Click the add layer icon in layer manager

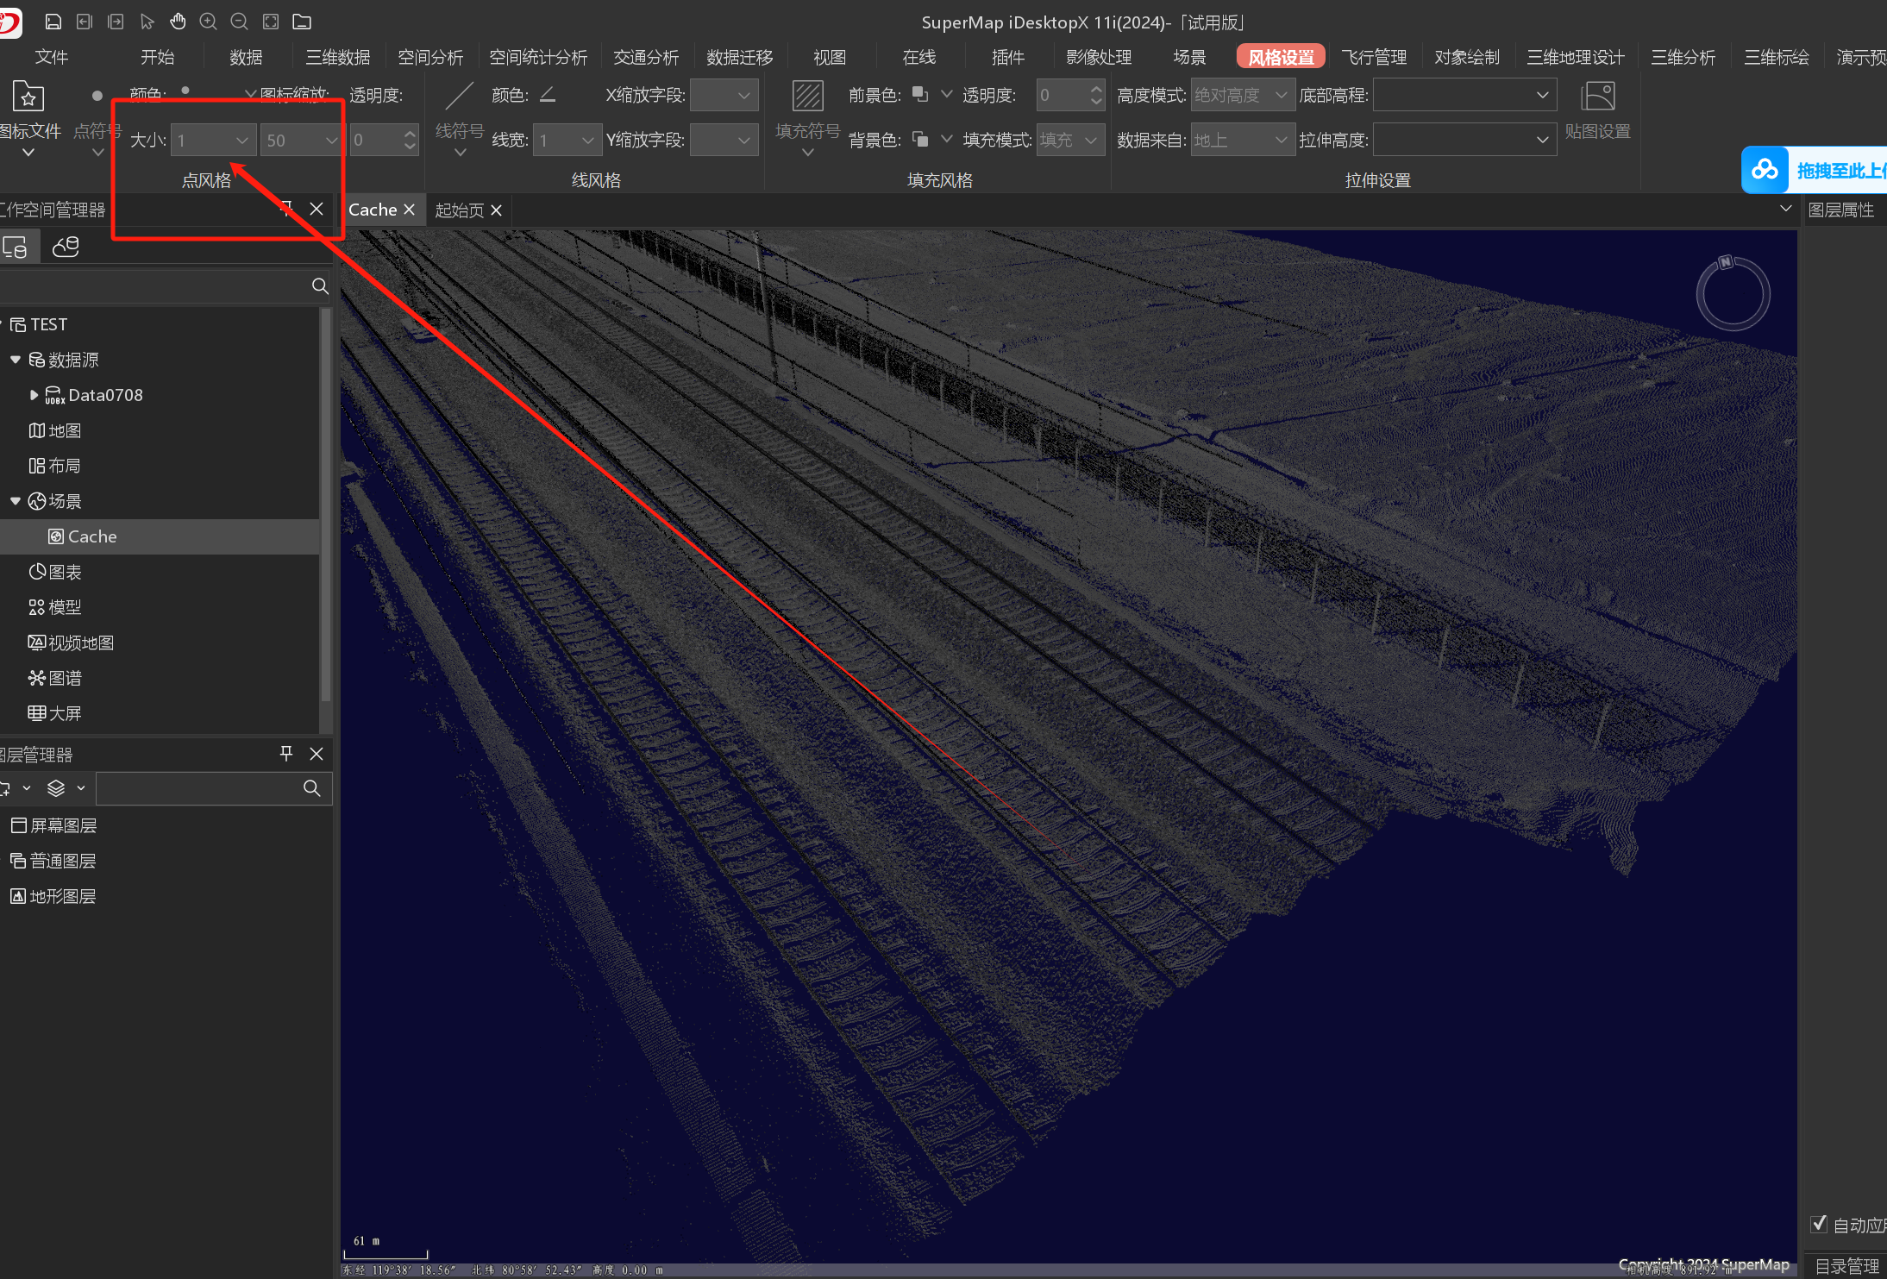(x=5, y=788)
